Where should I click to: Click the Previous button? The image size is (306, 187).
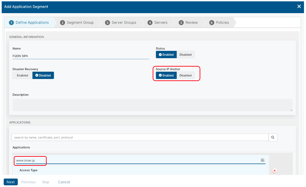pos(29,182)
